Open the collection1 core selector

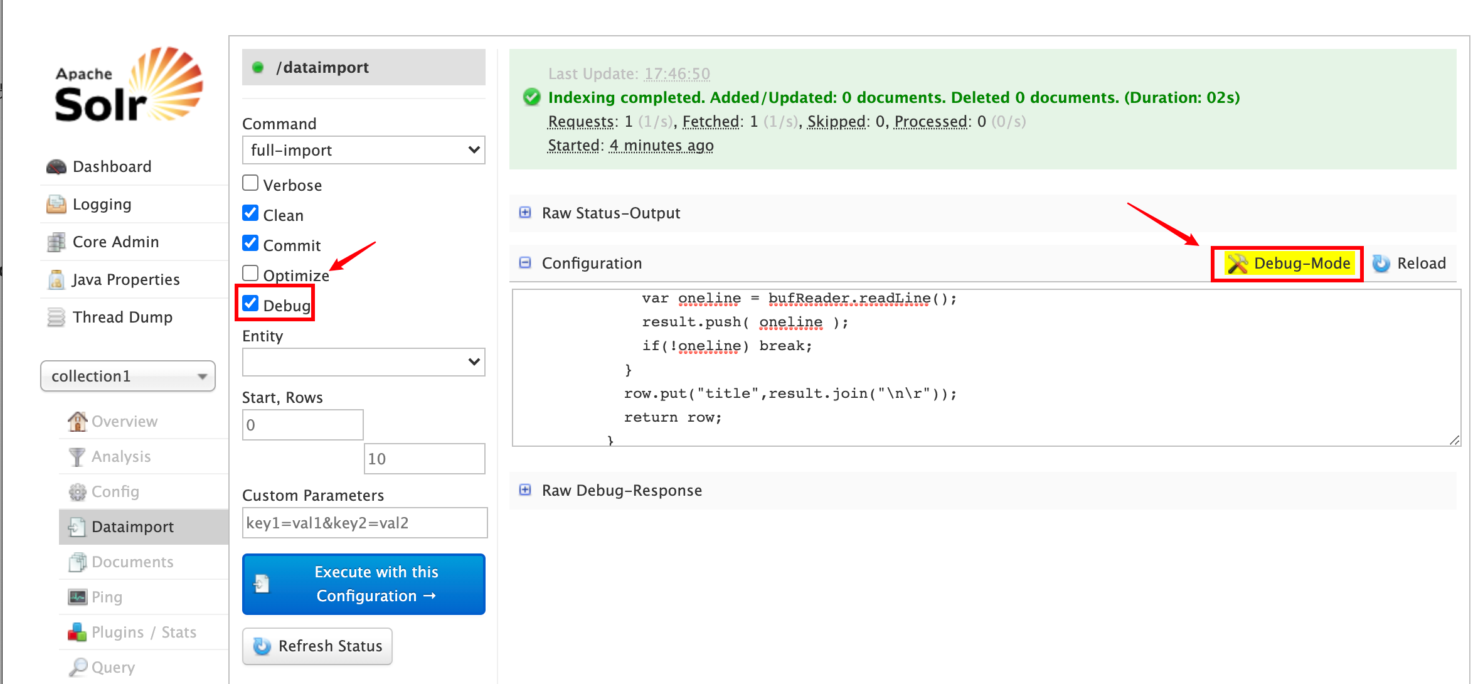click(128, 376)
